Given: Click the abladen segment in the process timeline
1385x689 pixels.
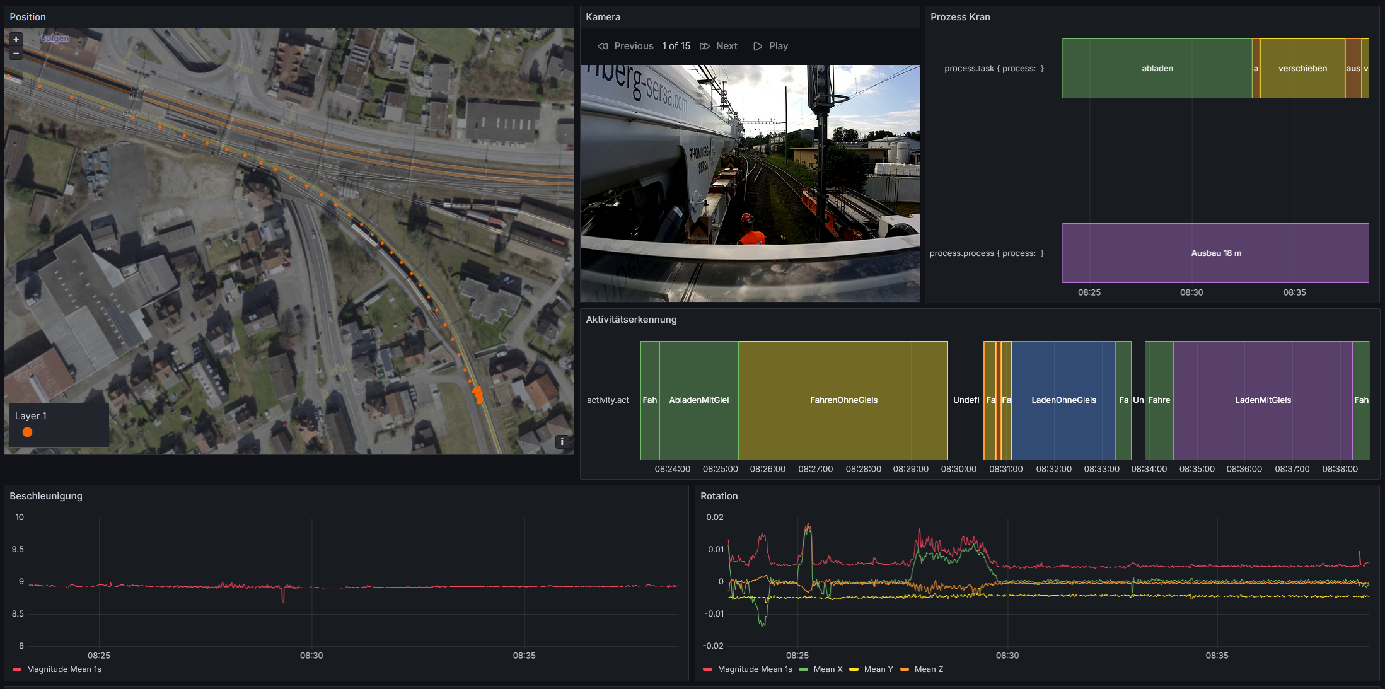Looking at the screenshot, I should point(1157,69).
